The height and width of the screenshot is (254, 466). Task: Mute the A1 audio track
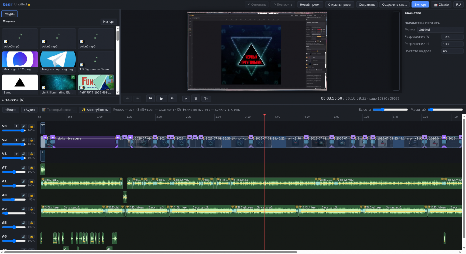(x=24, y=181)
